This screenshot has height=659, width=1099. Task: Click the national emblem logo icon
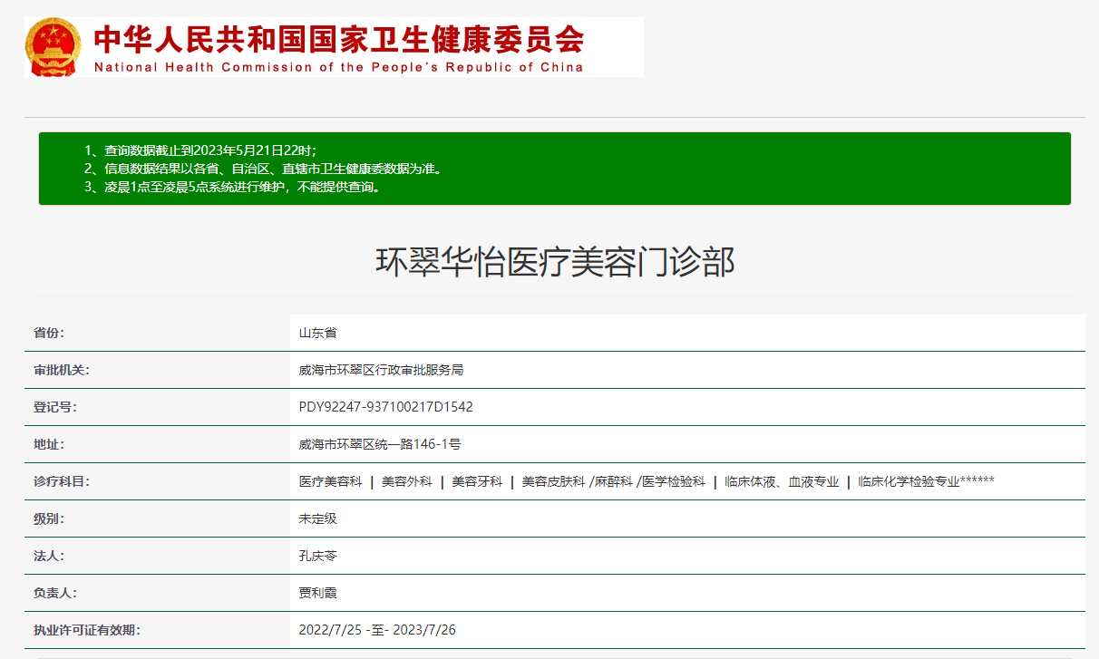coord(53,47)
